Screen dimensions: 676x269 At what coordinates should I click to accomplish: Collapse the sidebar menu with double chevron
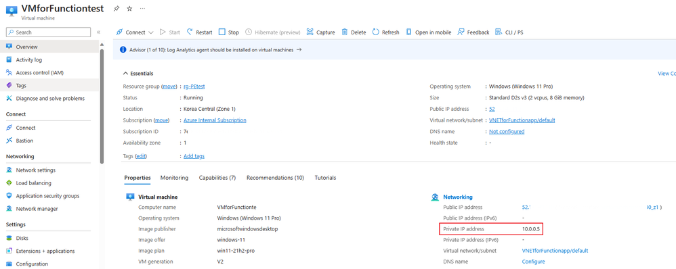[98, 32]
